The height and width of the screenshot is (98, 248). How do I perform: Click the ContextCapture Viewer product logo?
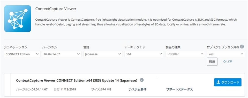18,19
